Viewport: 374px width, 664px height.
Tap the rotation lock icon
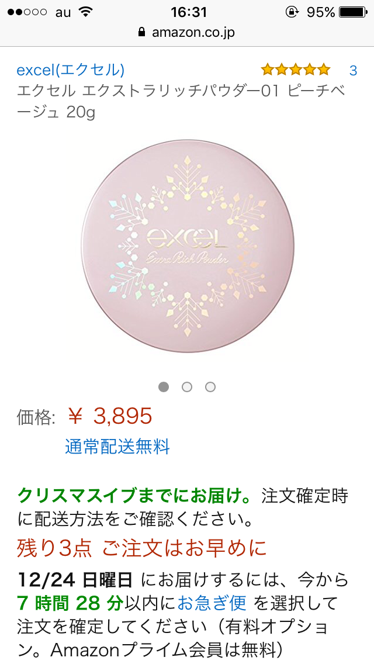pos(292,12)
